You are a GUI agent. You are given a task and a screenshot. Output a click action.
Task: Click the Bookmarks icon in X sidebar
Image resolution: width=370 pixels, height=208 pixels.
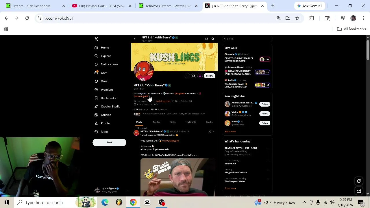96,98
